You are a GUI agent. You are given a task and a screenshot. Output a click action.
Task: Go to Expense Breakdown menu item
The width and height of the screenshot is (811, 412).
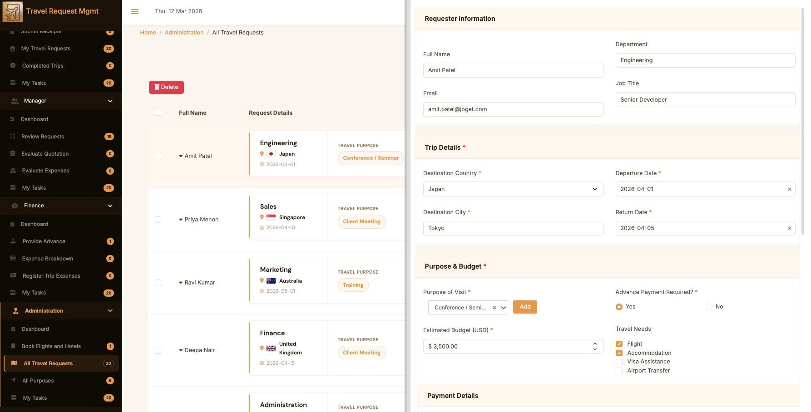(x=48, y=259)
